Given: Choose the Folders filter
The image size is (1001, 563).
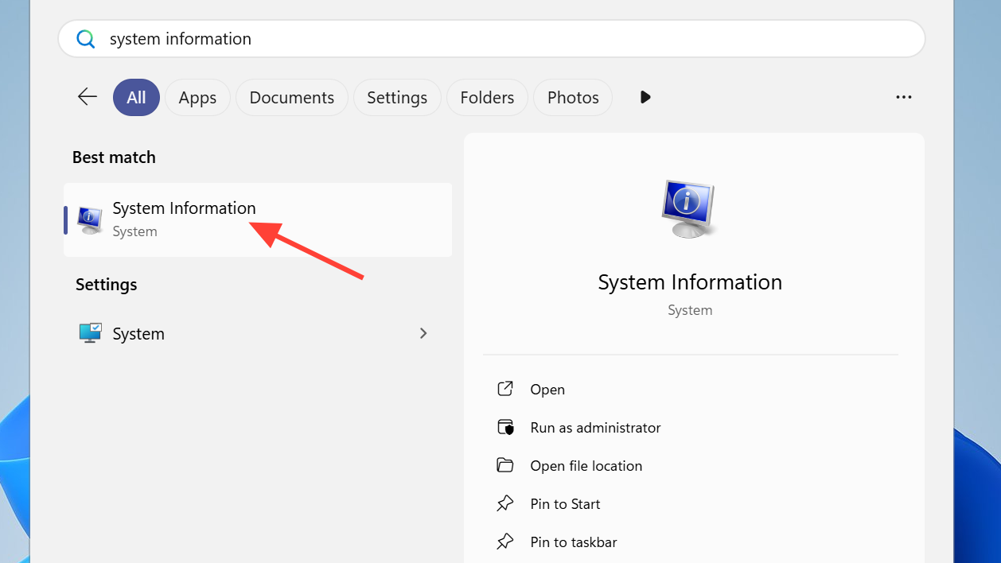Looking at the screenshot, I should point(487,97).
